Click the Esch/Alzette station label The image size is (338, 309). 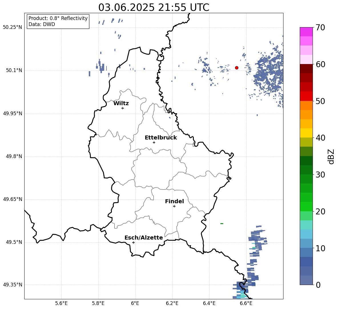pos(144,238)
